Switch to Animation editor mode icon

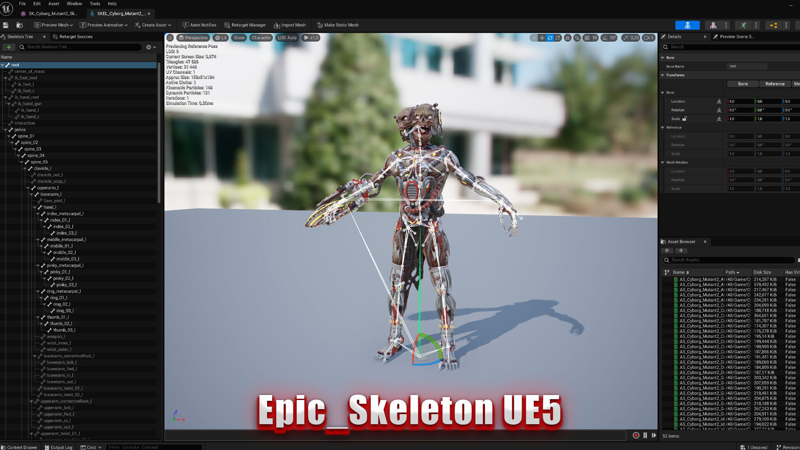743,25
